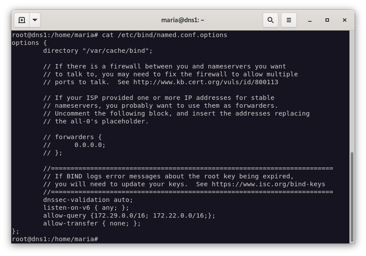Screen dimensions: 366x256
Task: Open the terminal search tool
Action: (x=271, y=20)
